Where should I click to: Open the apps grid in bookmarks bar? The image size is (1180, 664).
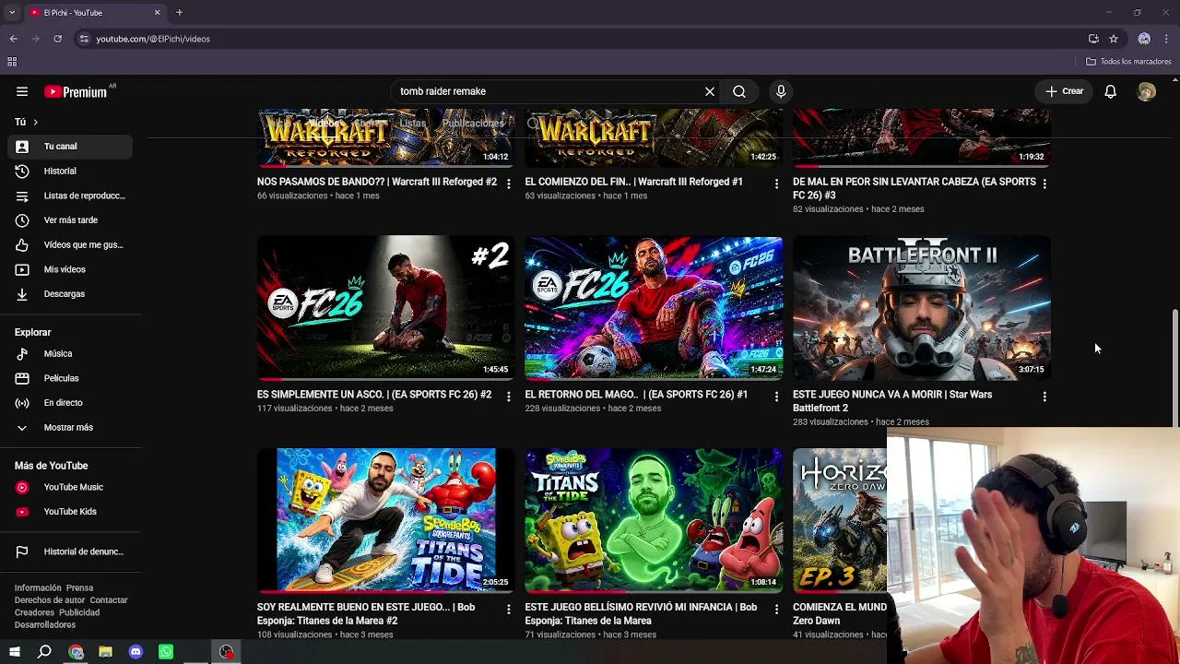[12, 62]
